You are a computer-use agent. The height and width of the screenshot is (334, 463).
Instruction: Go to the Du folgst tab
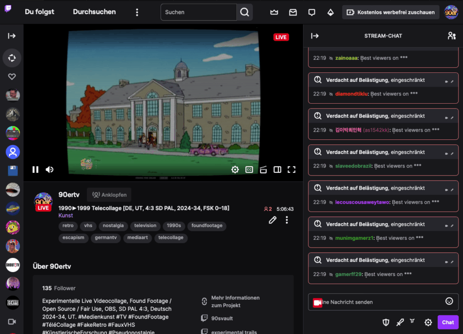(39, 12)
